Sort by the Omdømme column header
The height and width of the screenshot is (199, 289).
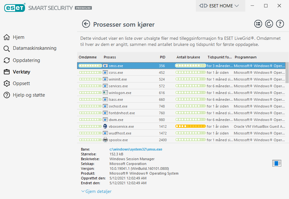coord(88,57)
